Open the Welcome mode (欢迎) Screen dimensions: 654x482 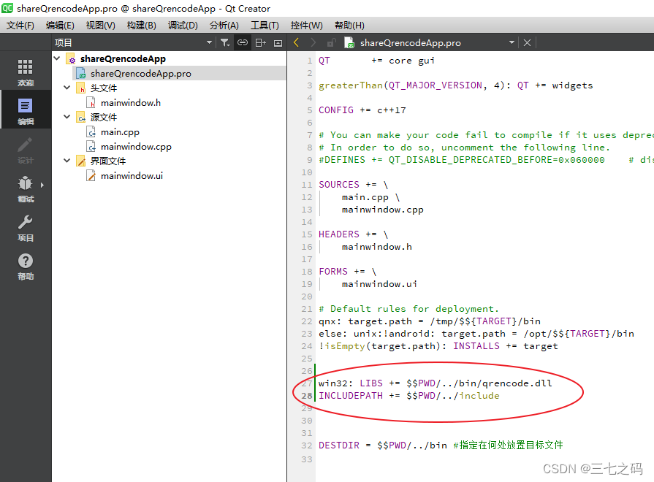25,72
